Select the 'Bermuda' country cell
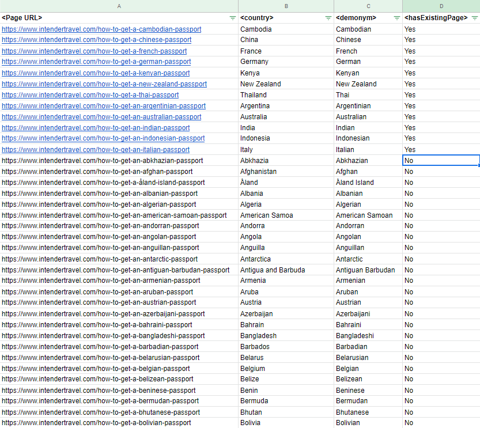Screen dimensions: 480x428 coord(286,401)
